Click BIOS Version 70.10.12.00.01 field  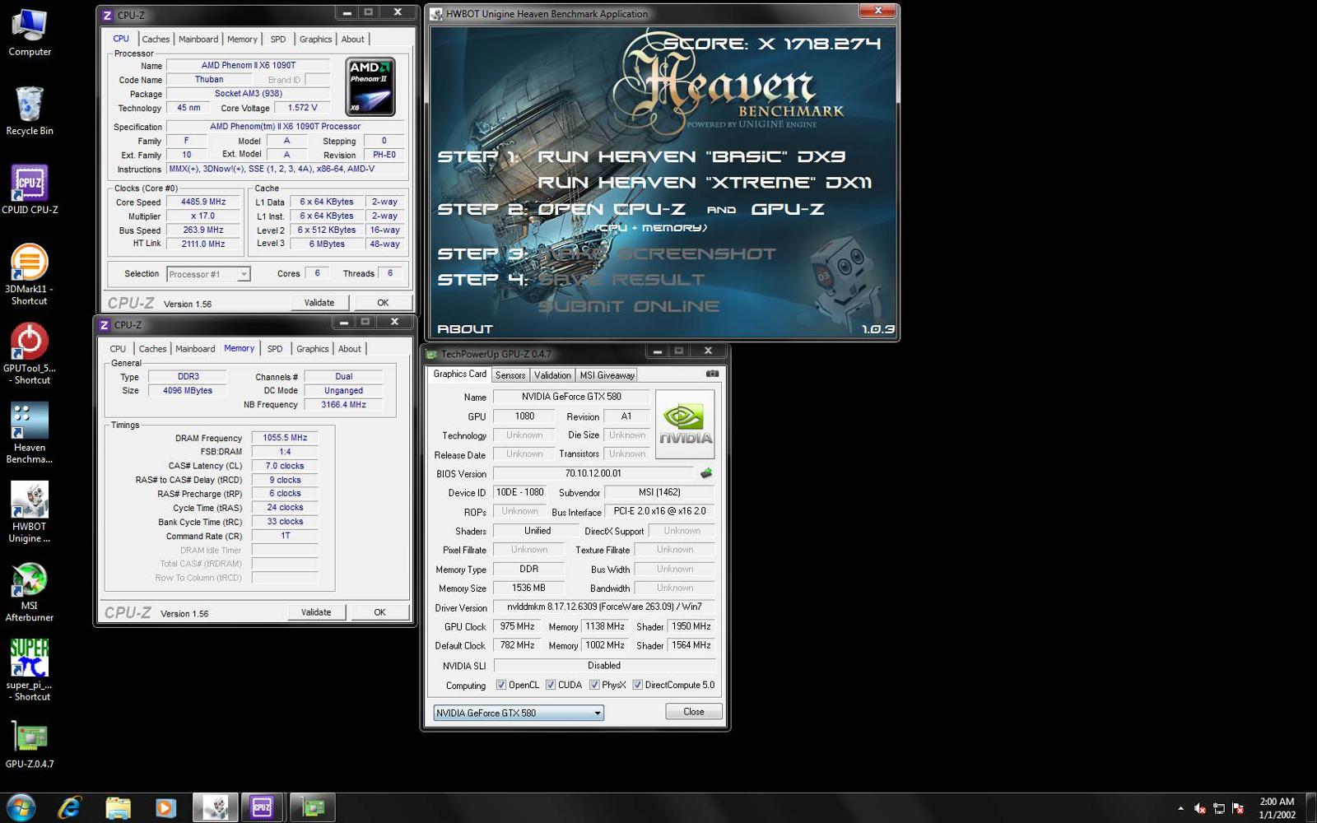coord(593,473)
